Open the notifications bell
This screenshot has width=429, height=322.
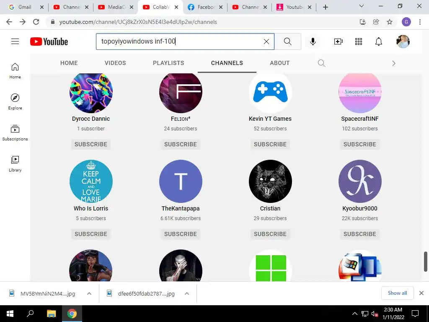pyautogui.click(x=379, y=42)
